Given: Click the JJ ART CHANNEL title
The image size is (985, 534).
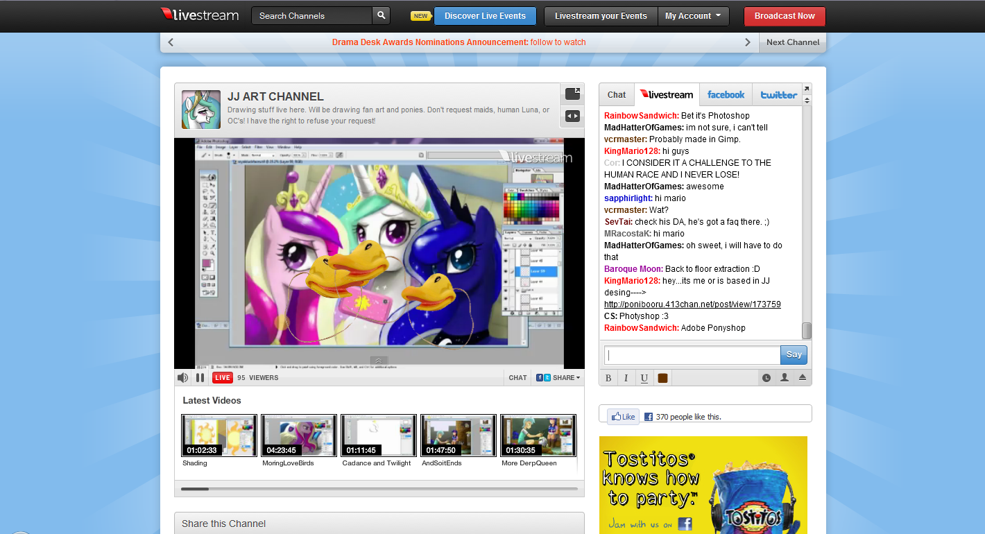Looking at the screenshot, I should (x=275, y=97).
